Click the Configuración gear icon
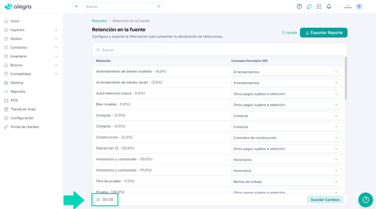Image resolution: width=376 pixels, height=209 pixels. click(6, 118)
